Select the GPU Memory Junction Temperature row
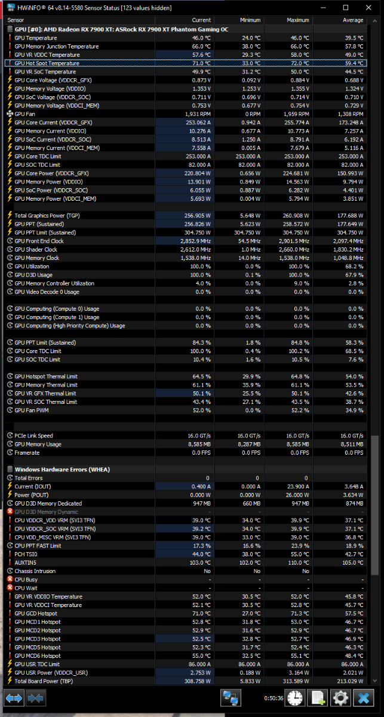The height and width of the screenshot is (717, 384). pos(187,46)
